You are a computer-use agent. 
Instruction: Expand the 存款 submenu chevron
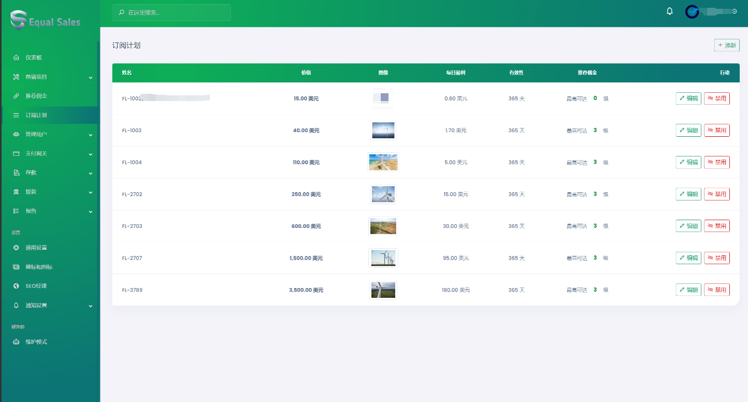coord(91,173)
